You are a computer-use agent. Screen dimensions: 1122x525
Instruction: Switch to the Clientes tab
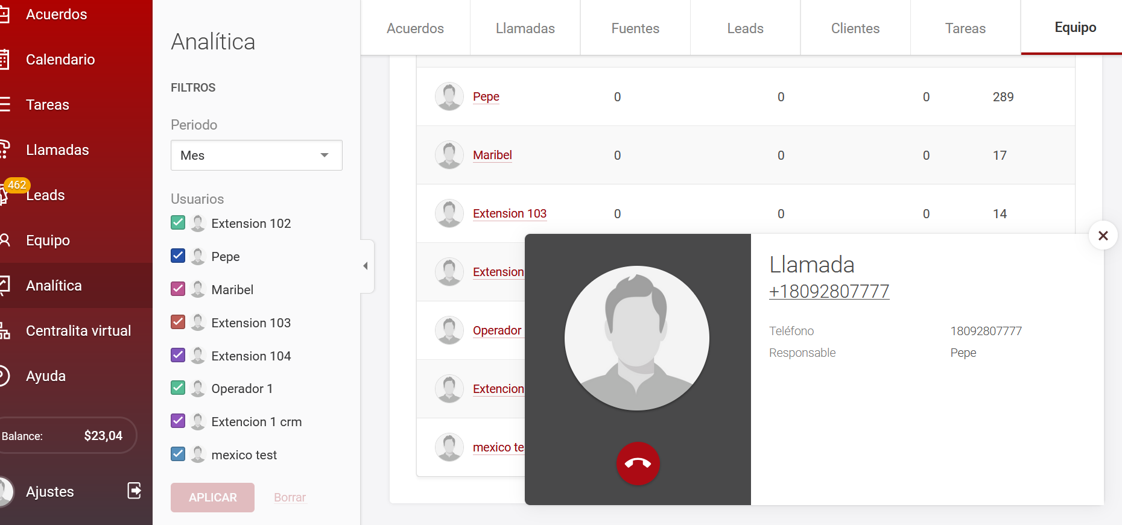click(x=855, y=28)
